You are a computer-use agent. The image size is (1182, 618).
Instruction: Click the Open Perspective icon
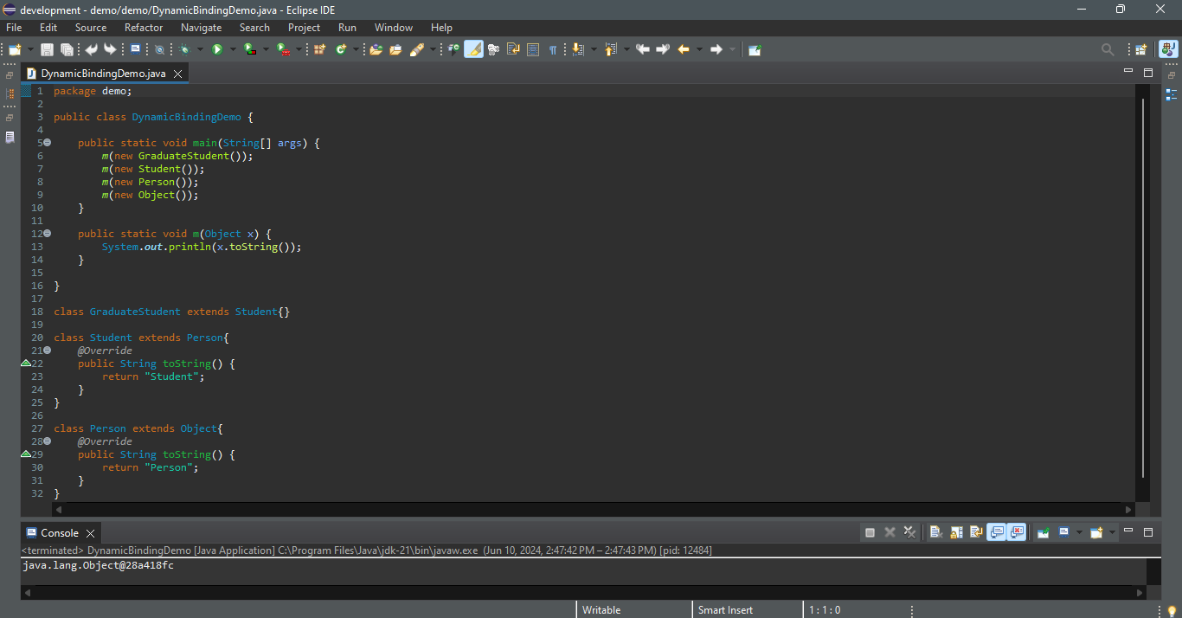[1141, 50]
